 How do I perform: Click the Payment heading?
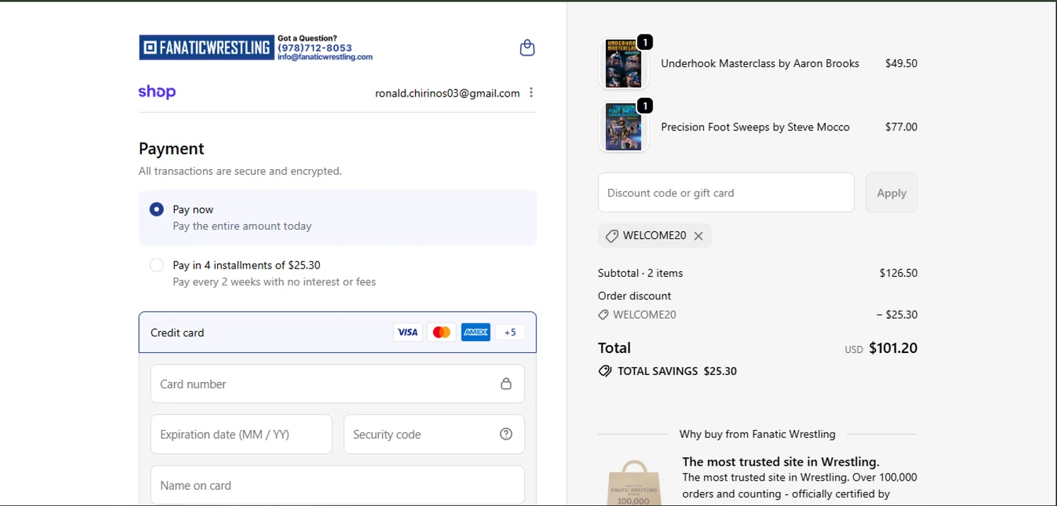click(171, 149)
